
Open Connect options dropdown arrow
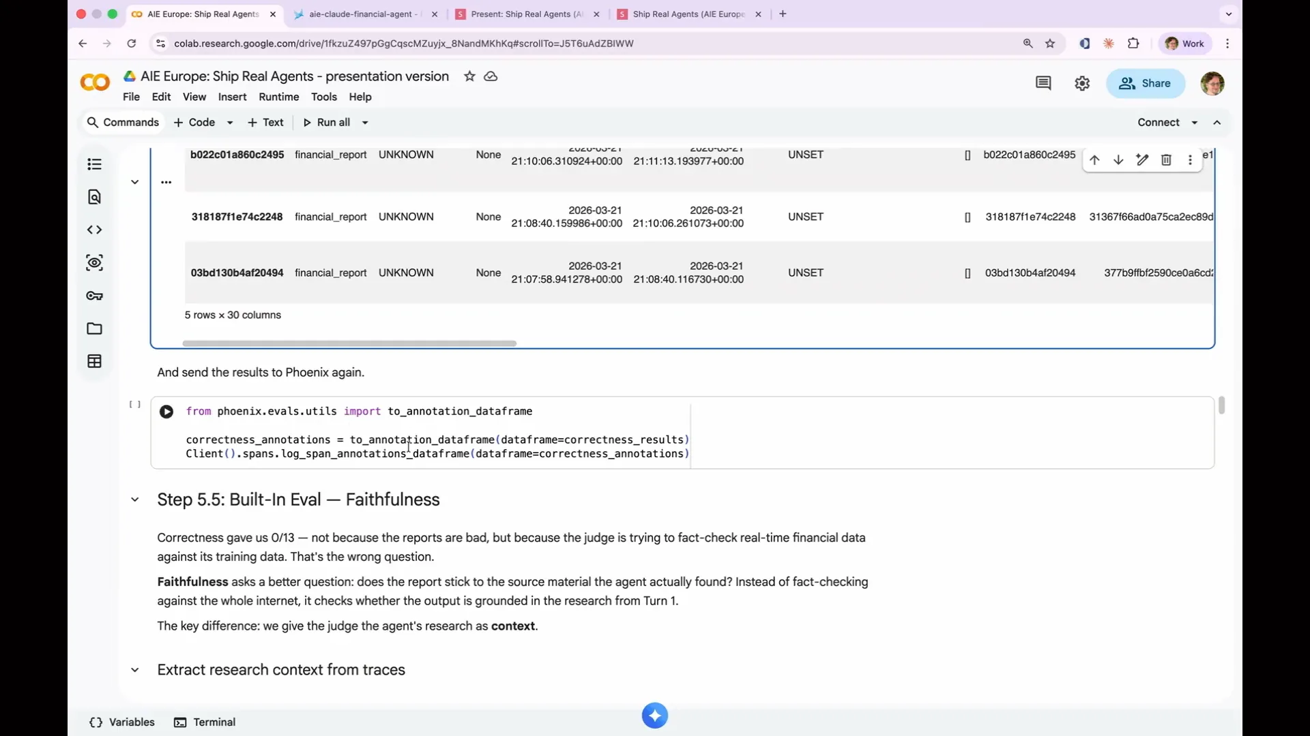(x=1195, y=123)
